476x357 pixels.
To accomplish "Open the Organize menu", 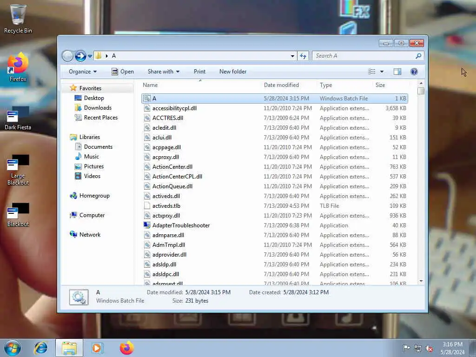I will (x=83, y=72).
